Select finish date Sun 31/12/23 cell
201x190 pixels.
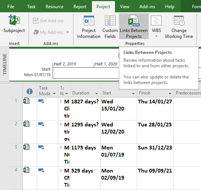tap(155, 155)
